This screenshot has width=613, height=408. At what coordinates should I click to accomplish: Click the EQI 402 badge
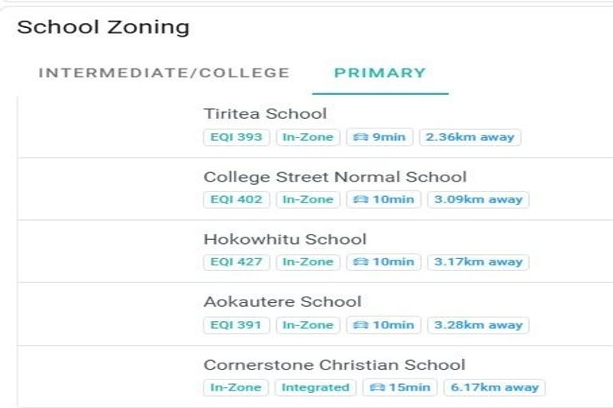(237, 199)
